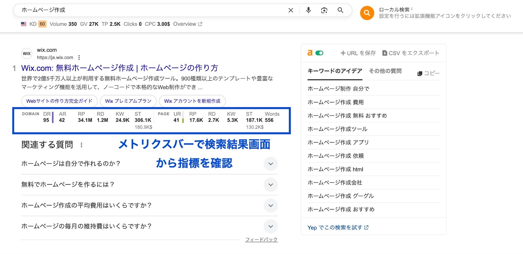
Task: Click page search traffic value 187.1K
Action: [254, 120]
